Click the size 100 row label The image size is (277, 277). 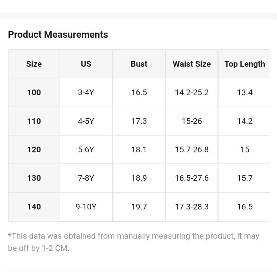[x=34, y=93]
